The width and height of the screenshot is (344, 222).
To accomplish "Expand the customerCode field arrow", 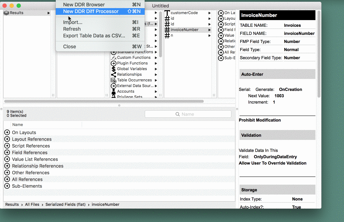I will pyautogui.click(x=210, y=13).
